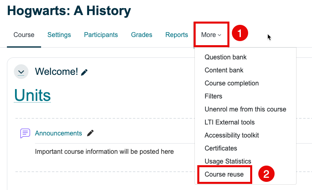Open the Announcements forum link
This screenshot has width=312, height=190.
pyautogui.click(x=58, y=133)
